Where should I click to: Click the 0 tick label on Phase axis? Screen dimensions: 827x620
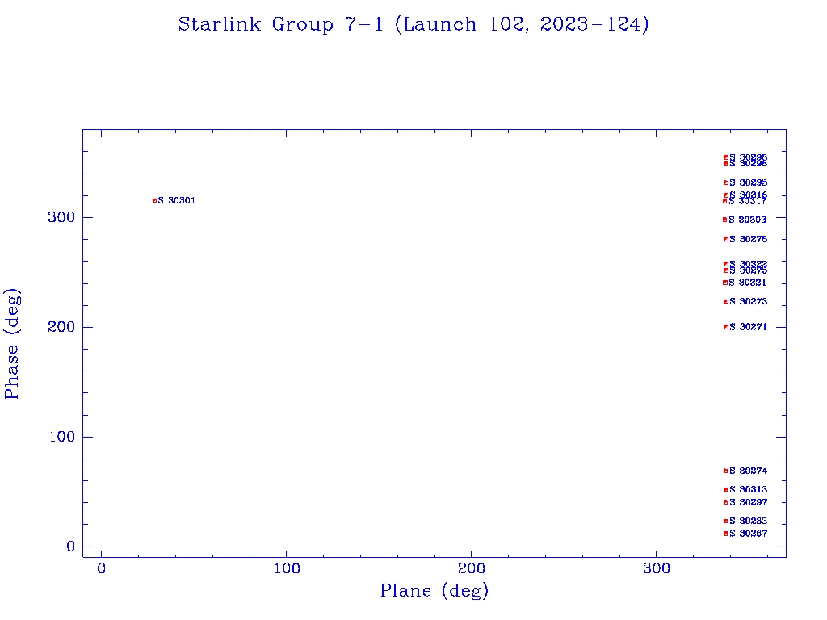click(x=71, y=547)
